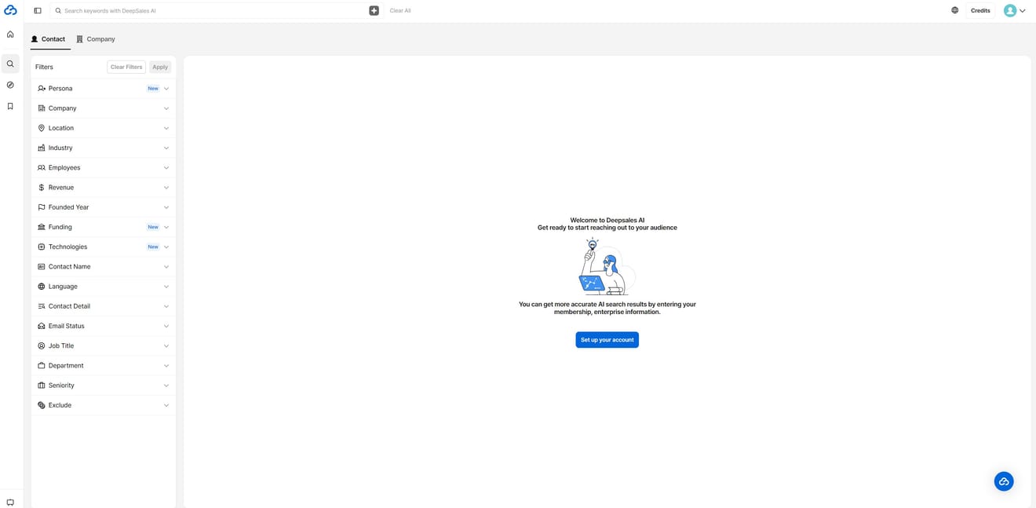Open the blue chat assistant bubble

[x=1004, y=481]
